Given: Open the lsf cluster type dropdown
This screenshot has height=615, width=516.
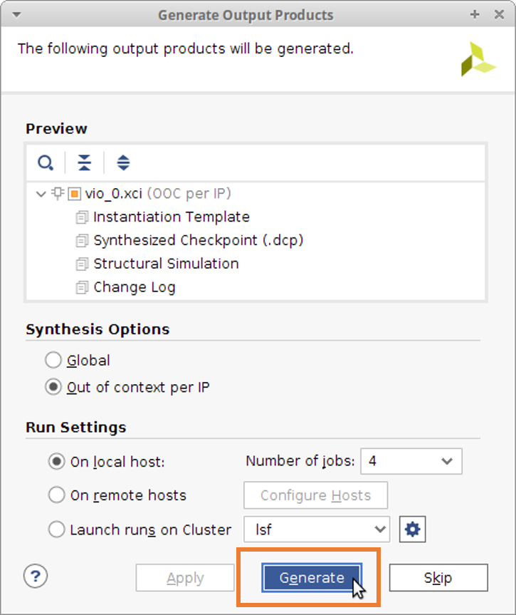Looking at the screenshot, I should [x=317, y=529].
